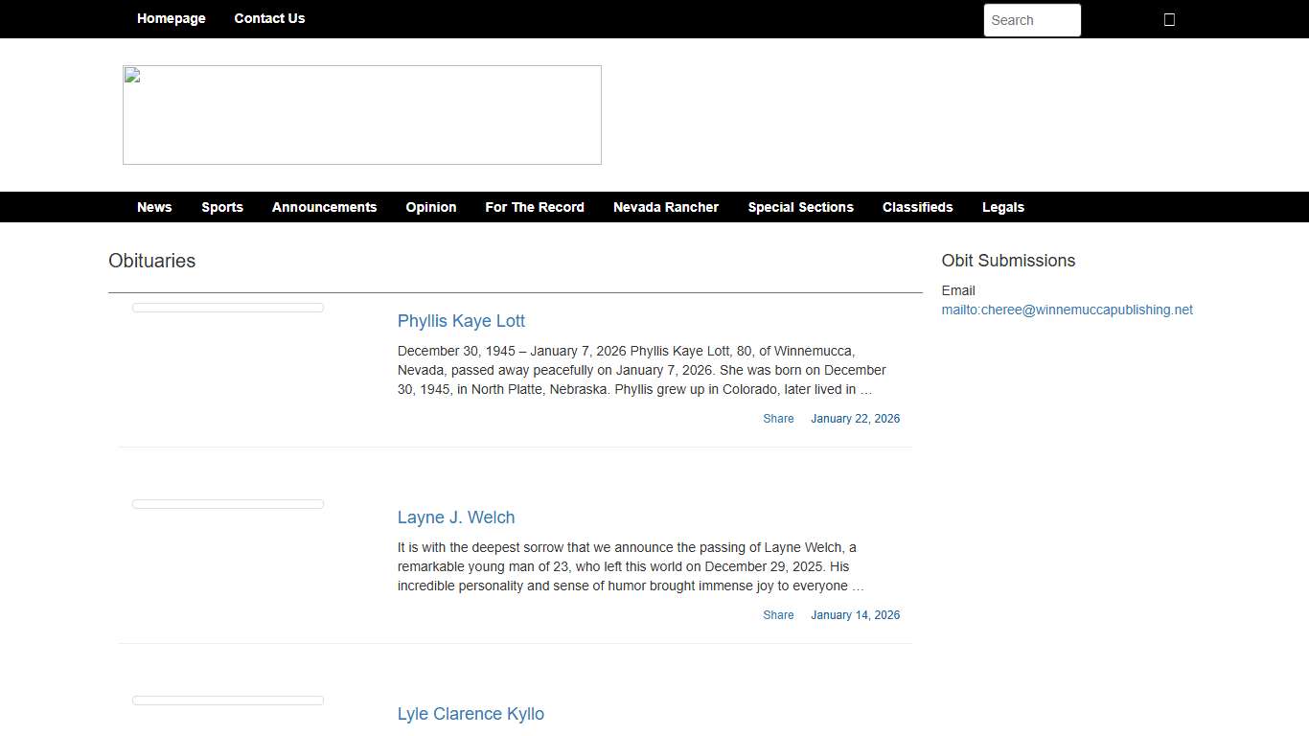Open the Special Sections menu
This screenshot has height=736, width=1309.
pos(800,207)
